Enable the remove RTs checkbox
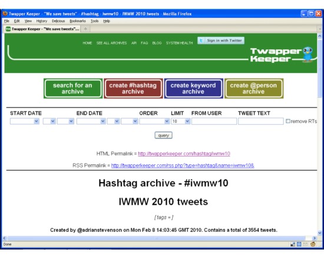The image size is (324, 259). tap(288, 121)
